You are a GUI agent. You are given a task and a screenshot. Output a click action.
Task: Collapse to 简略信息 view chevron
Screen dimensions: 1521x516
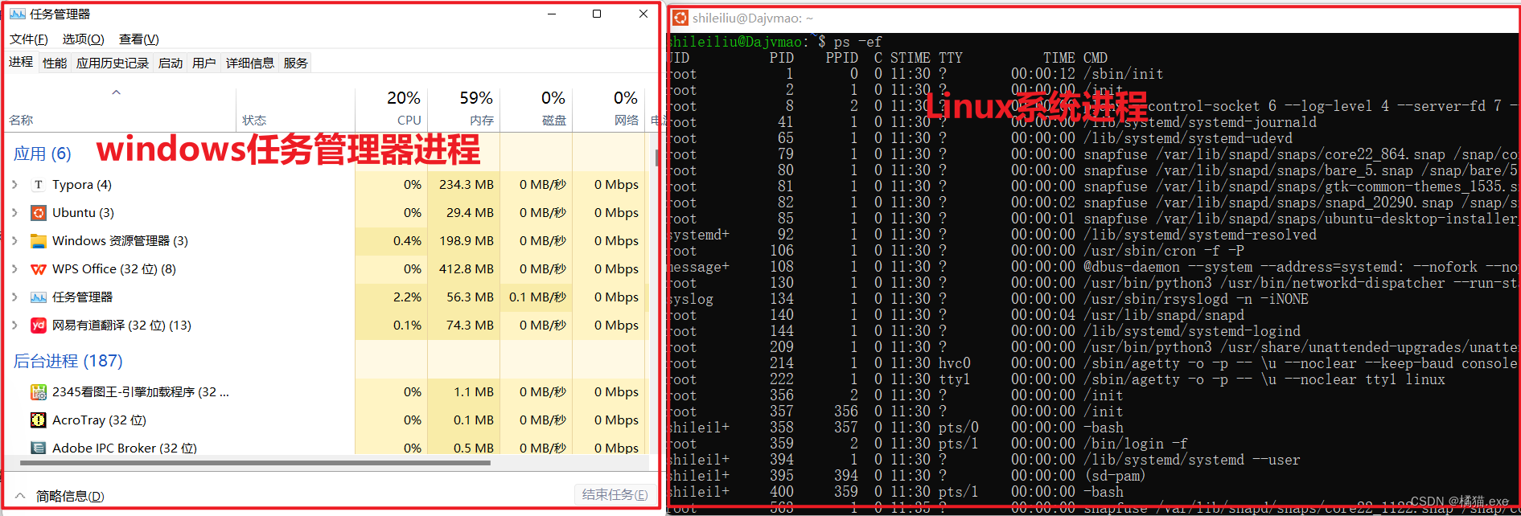tap(21, 496)
